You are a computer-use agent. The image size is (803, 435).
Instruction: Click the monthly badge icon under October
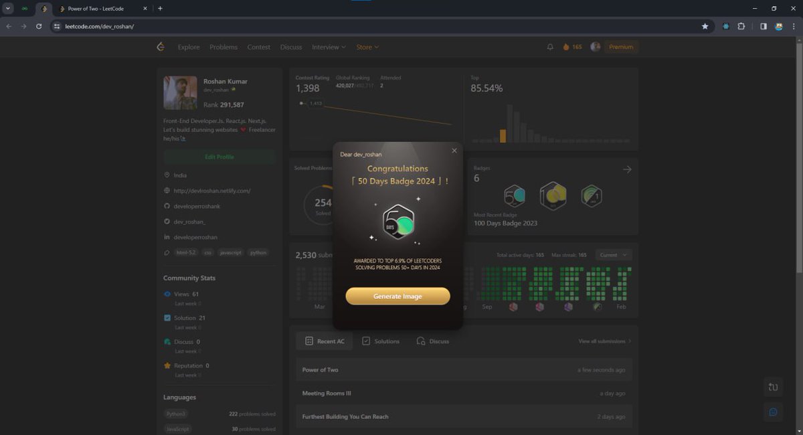click(513, 307)
